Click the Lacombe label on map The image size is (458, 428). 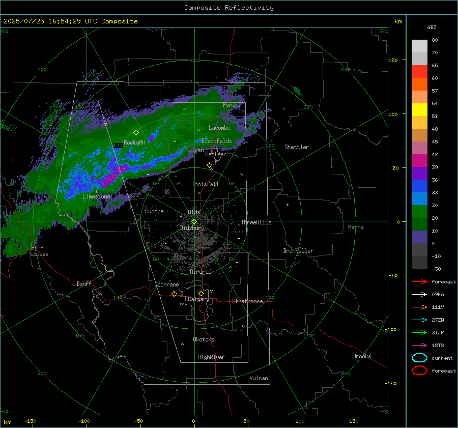point(219,128)
